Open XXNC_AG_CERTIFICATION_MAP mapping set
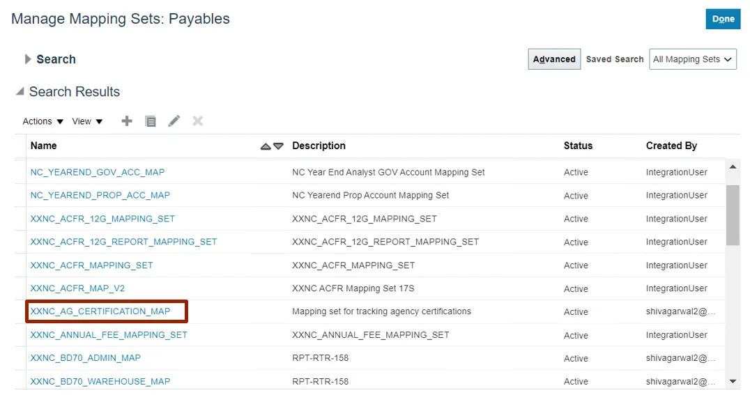The image size is (750, 395). (100, 311)
